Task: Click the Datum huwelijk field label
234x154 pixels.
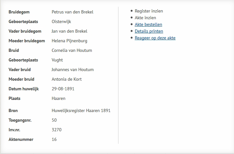Action: [24, 89]
